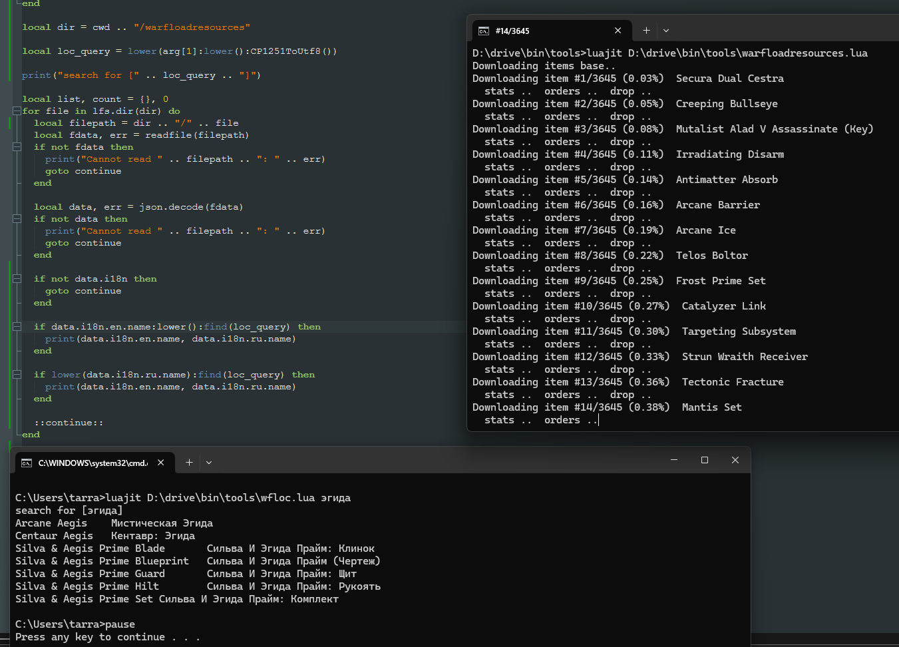899x647 pixels.
Task: Click the 'local list, count = {}, 0' line
Action: (95, 99)
